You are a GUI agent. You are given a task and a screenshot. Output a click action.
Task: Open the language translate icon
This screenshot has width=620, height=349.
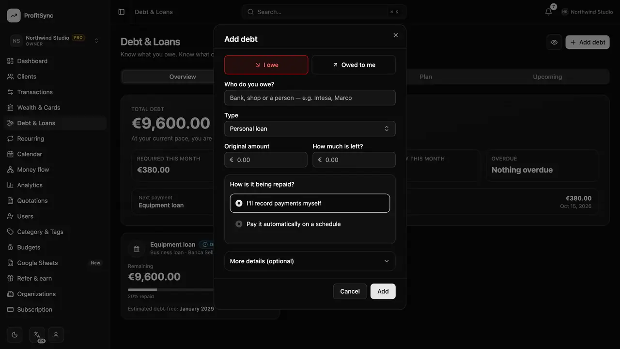[x=37, y=334]
